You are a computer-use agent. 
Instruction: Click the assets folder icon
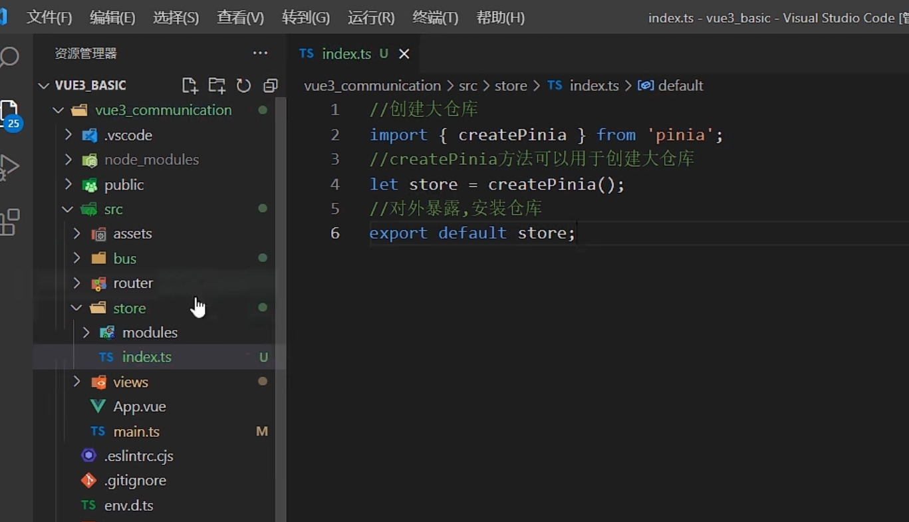tap(98, 233)
